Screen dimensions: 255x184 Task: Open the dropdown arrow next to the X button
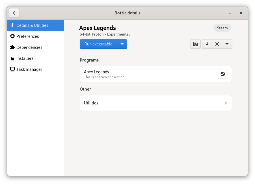pyautogui.click(x=227, y=44)
